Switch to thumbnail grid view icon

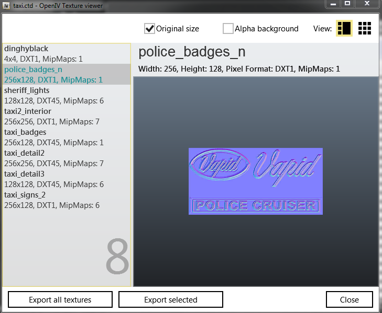(x=365, y=28)
